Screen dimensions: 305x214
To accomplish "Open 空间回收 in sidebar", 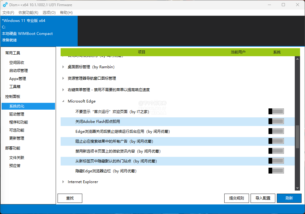I will pyautogui.click(x=17, y=62).
